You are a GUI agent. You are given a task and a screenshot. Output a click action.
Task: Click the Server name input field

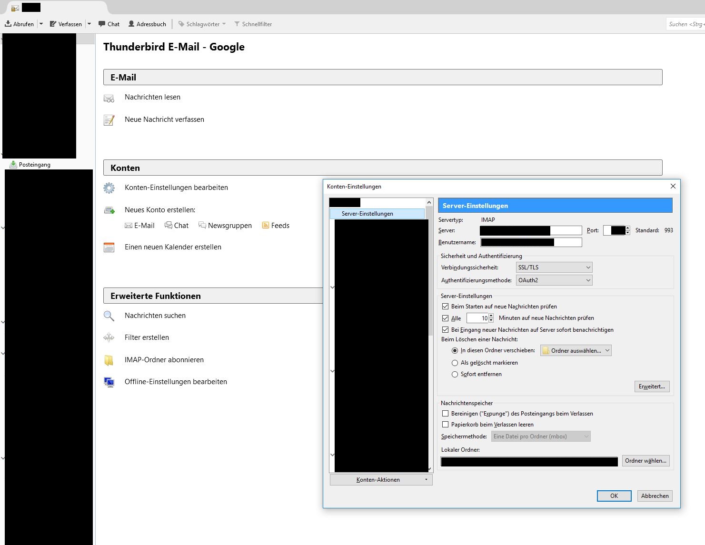[531, 230]
